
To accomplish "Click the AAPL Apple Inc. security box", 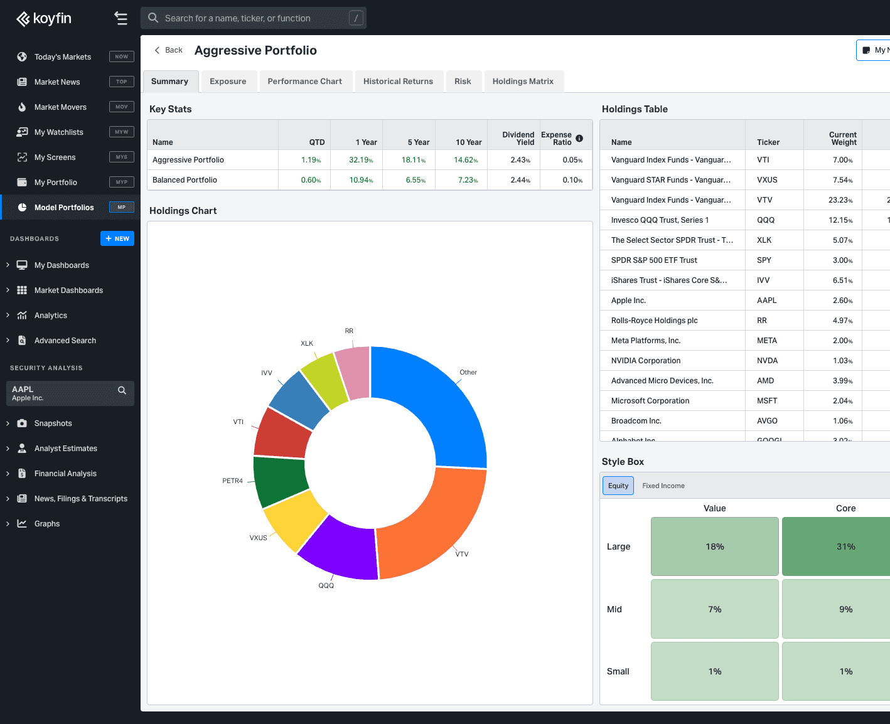I will 70,393.
